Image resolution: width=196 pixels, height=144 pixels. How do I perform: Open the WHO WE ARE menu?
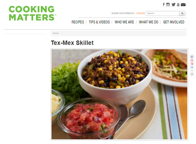[x=124, y=22]
